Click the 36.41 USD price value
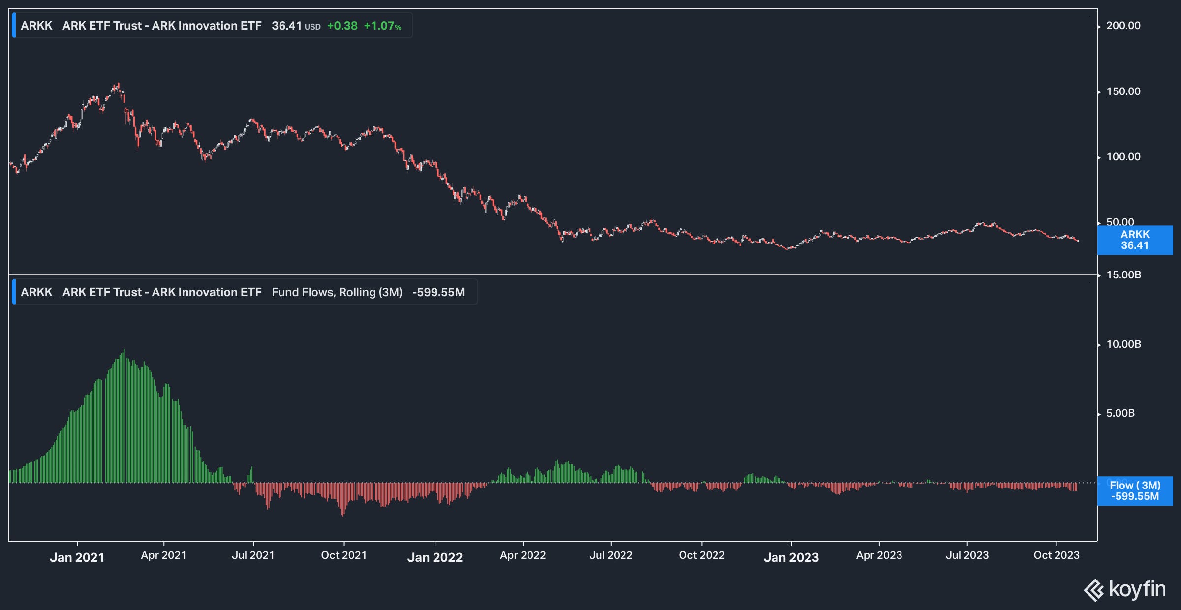Screen dimensions: 1181x610 (x=296, y=26)
